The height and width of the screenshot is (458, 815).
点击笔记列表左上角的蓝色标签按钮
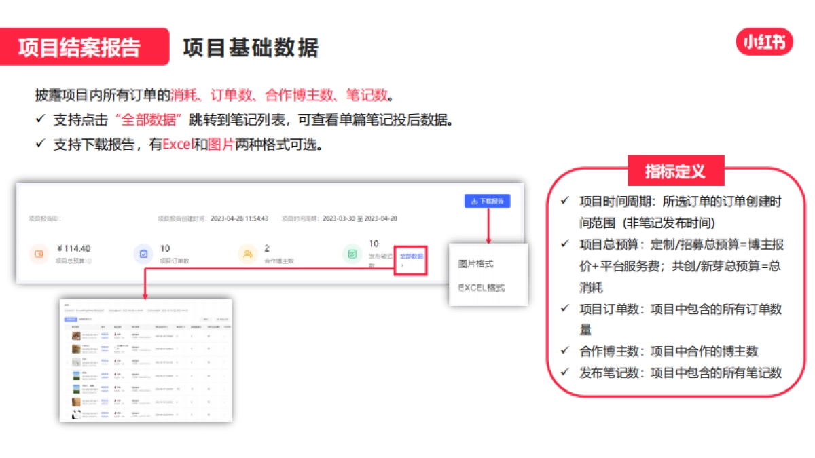point(71,319)
